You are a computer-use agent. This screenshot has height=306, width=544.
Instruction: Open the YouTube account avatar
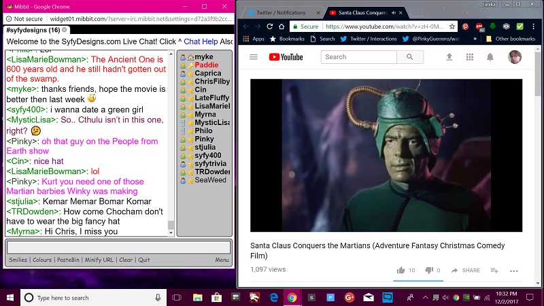coord(515,57)
